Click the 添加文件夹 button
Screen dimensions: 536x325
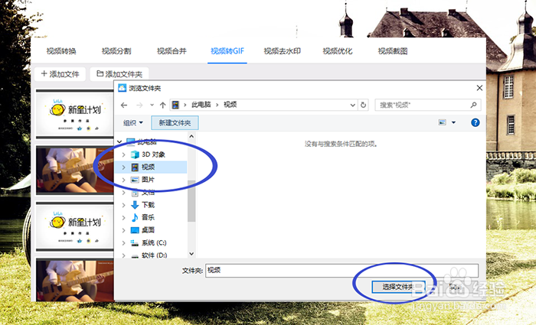point(119,74)
